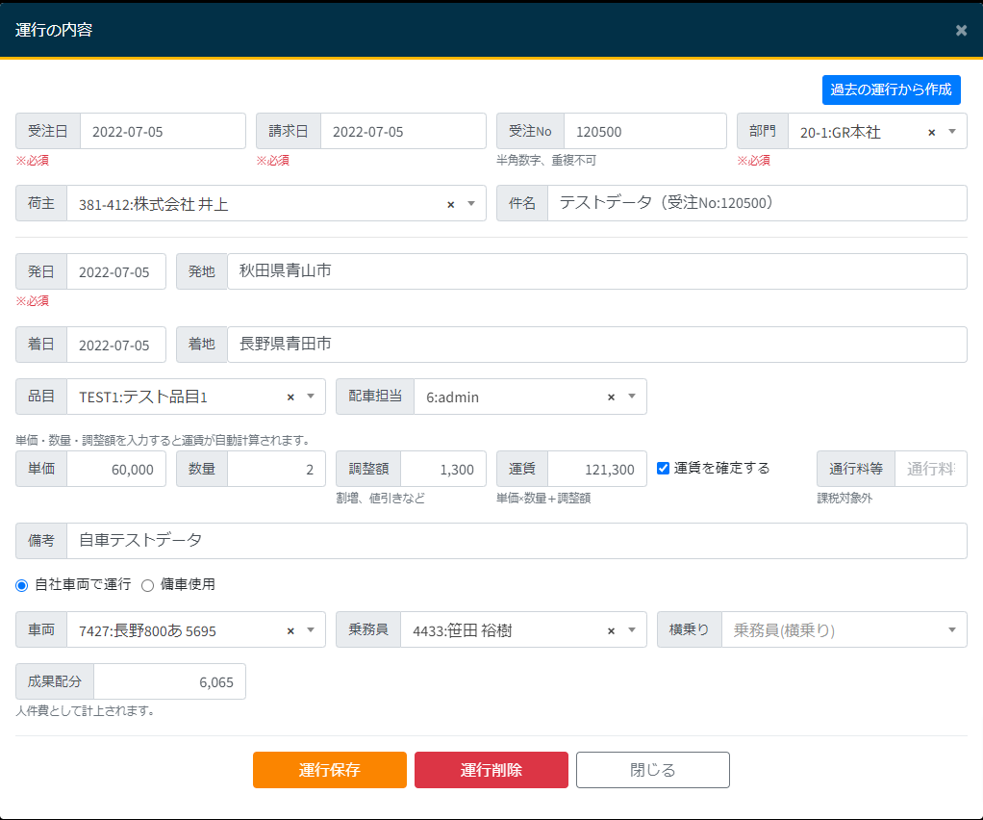Click the 備考 text field
Image resolution: width=983 pixels, height=820 pixels.
516,541
